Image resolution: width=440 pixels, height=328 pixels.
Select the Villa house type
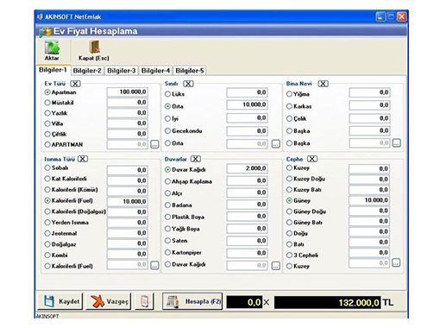point(47,123)
